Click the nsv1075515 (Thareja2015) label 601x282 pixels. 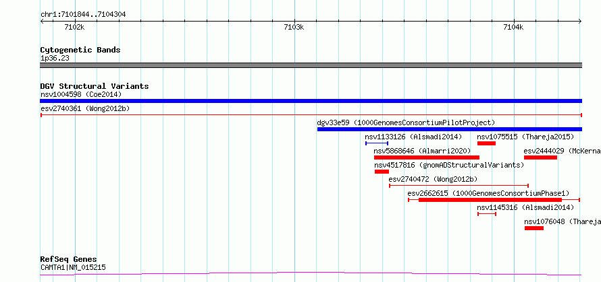[525, 137]
